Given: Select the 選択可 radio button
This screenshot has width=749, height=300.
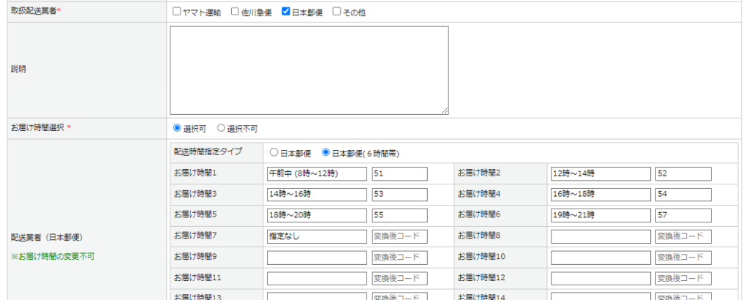Looking at the screenshot, I should 177,128.
